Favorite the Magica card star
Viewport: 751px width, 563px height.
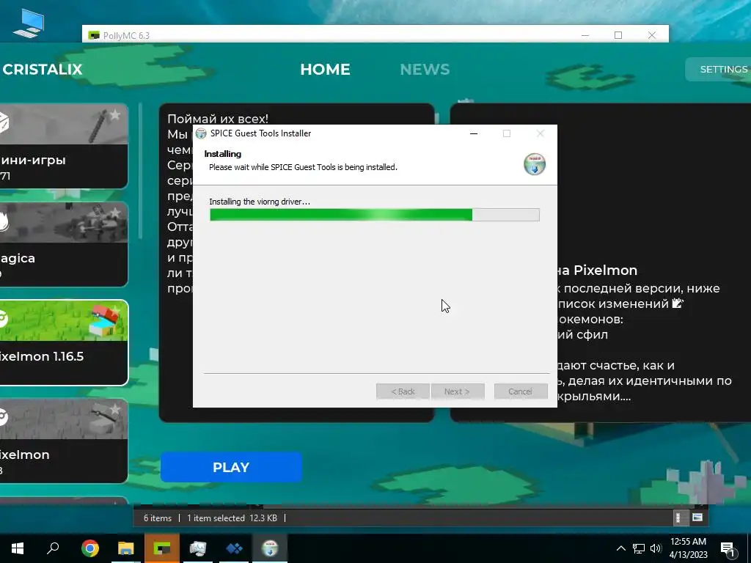pos(115,213)
